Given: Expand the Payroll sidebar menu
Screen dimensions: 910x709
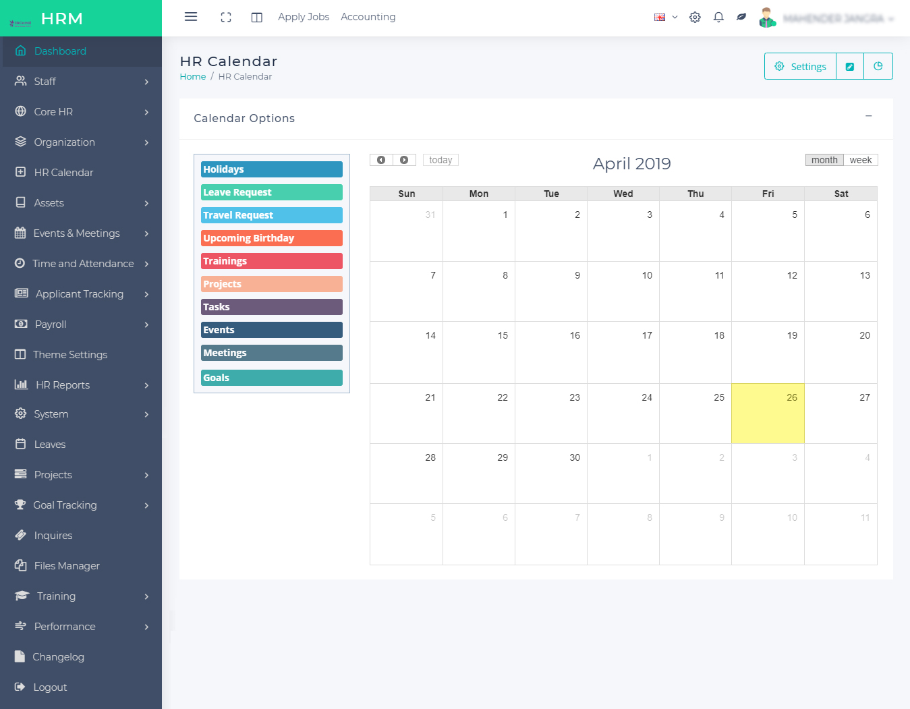Looking at the screenshot, I should [81, 324].
